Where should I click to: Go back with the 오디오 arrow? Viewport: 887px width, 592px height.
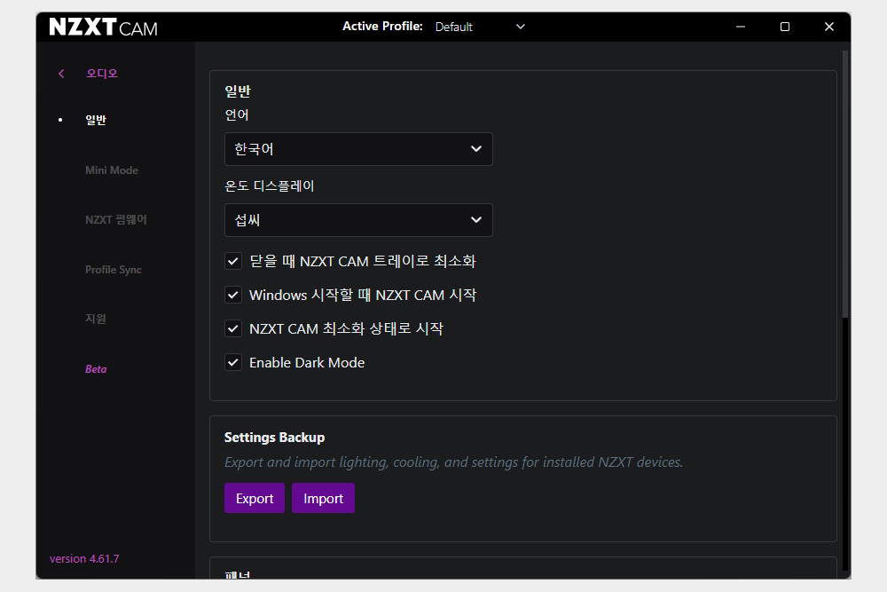point(61,74)
